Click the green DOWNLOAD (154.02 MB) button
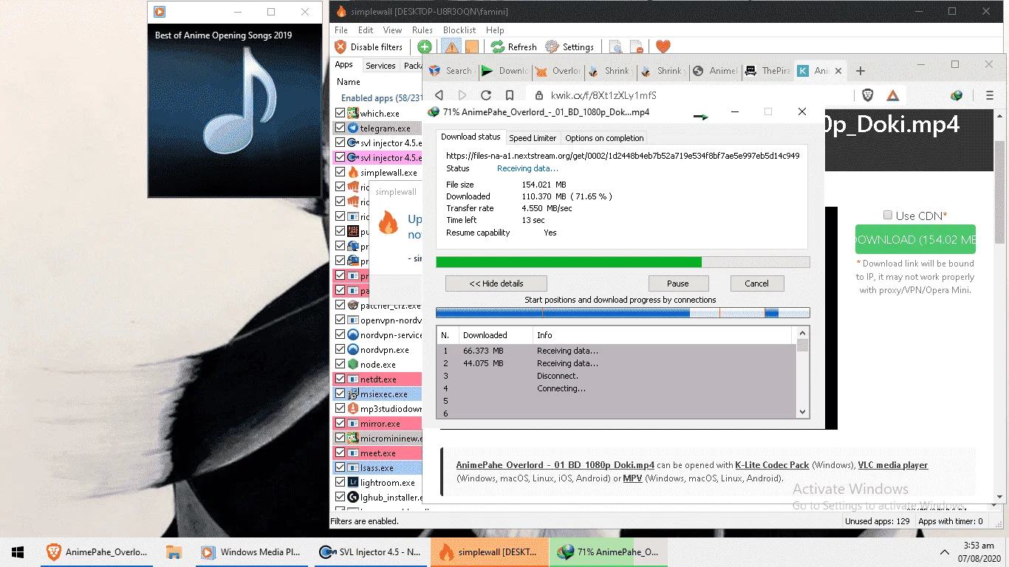1009x567 pixels. pos(915,240)
